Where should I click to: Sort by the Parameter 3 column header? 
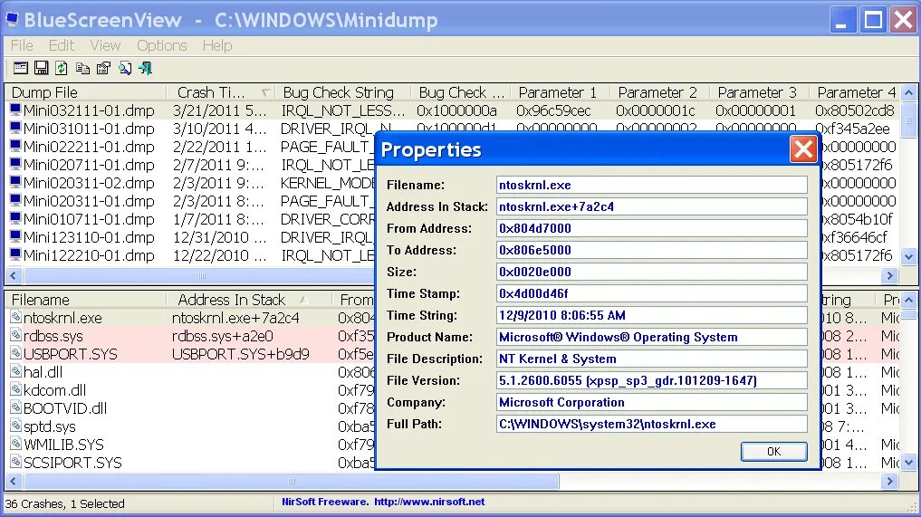coord(758,92)
